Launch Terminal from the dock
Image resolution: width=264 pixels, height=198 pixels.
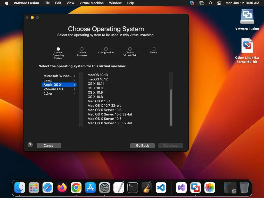[x=133, y=187]
